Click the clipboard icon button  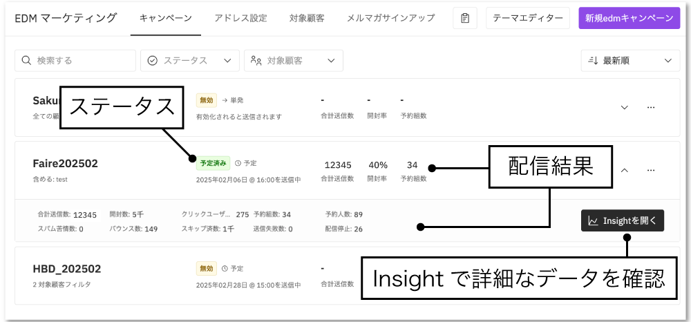click(x=465, y=18)
